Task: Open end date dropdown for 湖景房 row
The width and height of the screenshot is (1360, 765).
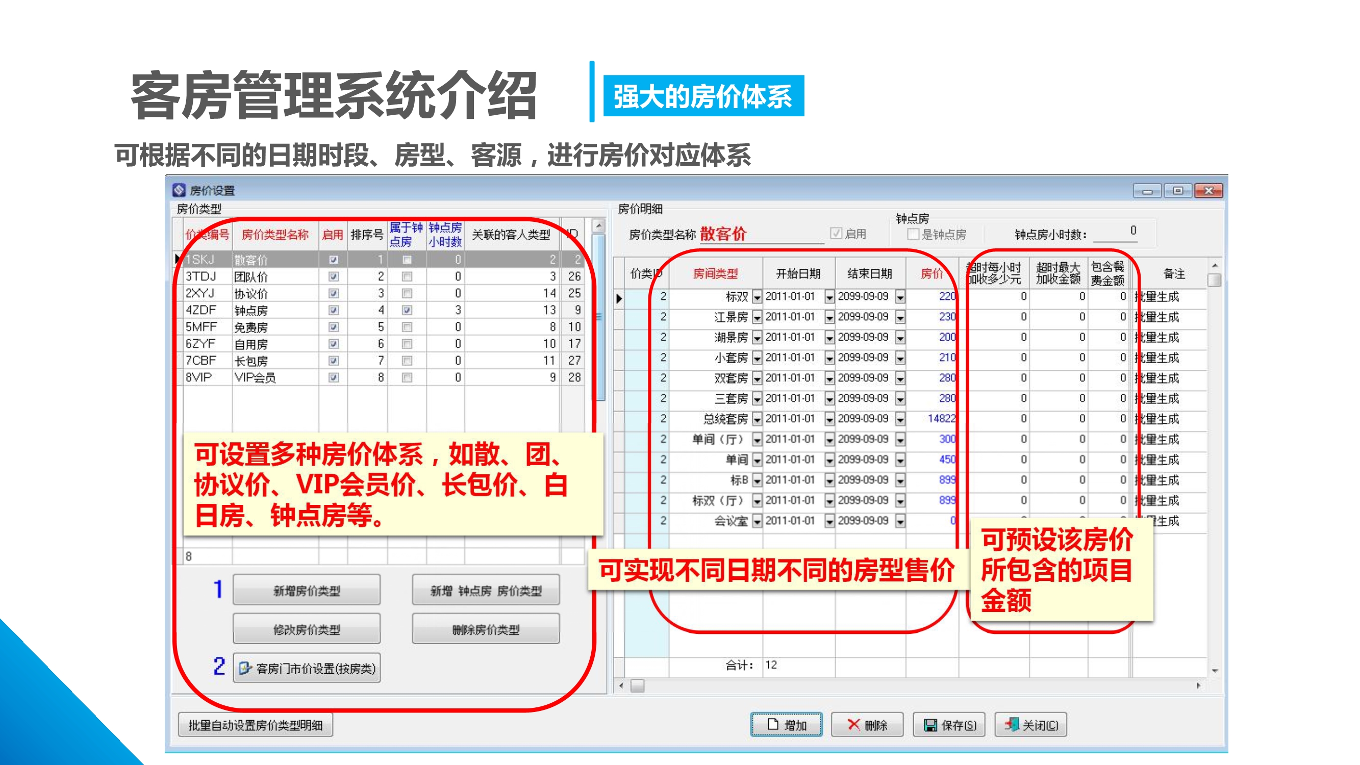Action: tap(900, 338)
